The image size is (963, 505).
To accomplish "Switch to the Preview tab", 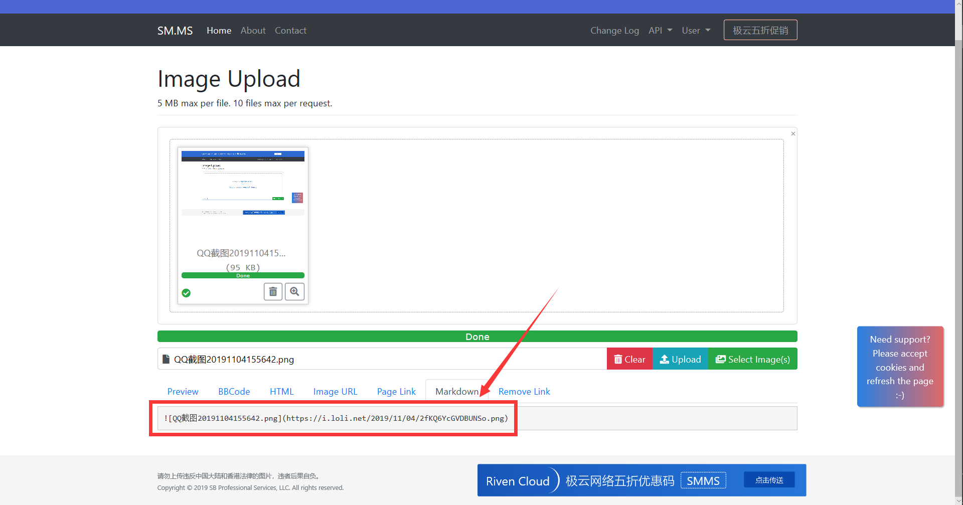I will pyautogui.click(x=183, y=391).
